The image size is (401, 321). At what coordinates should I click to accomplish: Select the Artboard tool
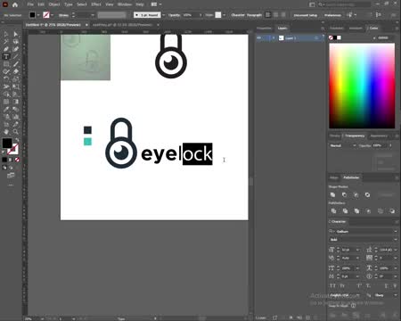pos(6,124)
